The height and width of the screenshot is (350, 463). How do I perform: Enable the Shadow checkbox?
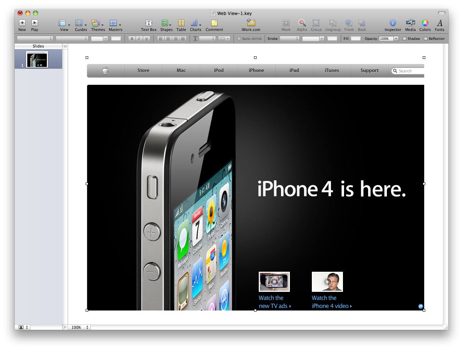click(x=404, y=39)
